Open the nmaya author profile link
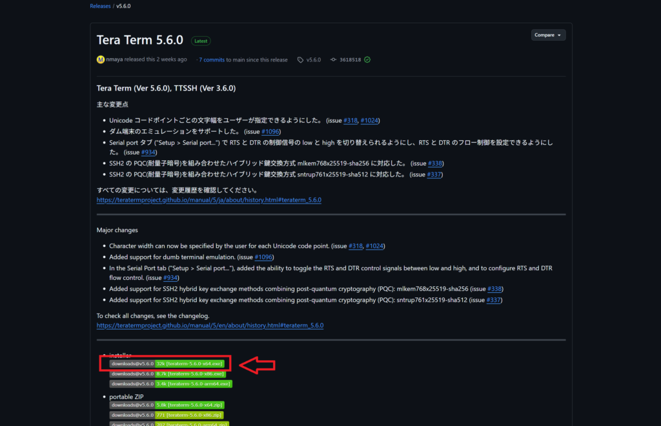Image resolution: width=661 pixels, height=426 pixels. click(x=114, y=59)
